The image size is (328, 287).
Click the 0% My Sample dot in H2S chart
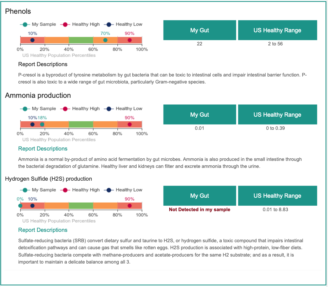coord(20,206)
